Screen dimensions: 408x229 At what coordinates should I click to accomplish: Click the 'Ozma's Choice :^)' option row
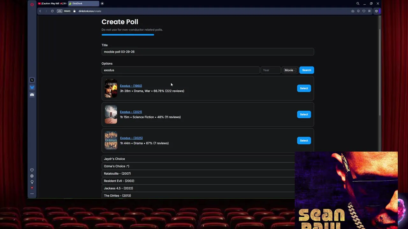(x=198, y=166)
